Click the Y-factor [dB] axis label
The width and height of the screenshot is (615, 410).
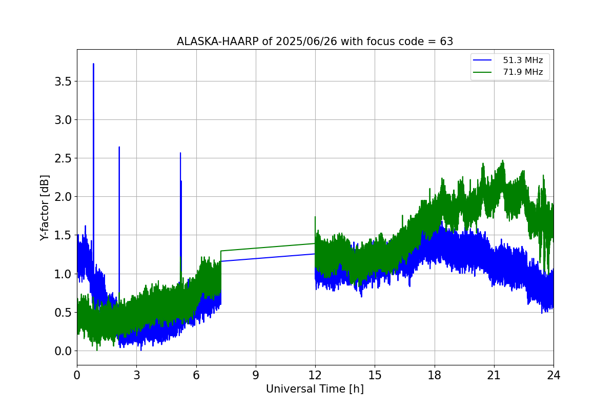(x=45, y=208)
